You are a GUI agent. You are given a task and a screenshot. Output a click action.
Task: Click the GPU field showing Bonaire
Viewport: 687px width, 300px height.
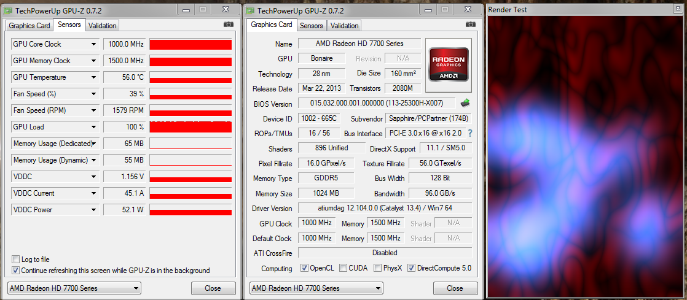point(321,59)
